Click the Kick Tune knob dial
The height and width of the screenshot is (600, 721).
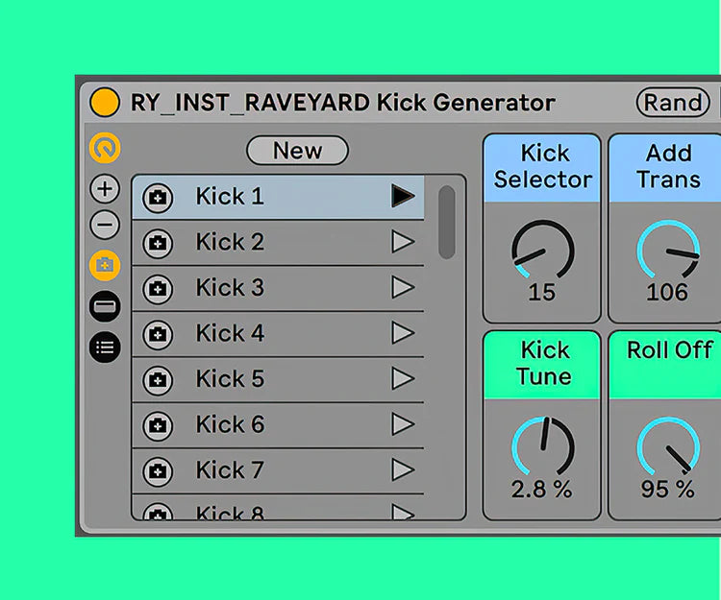click(x=543, y=446)
